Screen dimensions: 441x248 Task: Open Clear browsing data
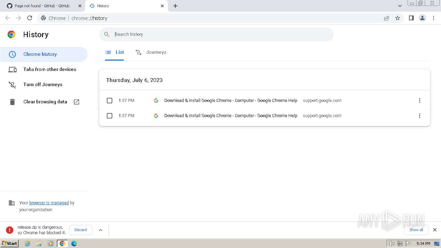(x=44, y=102)
